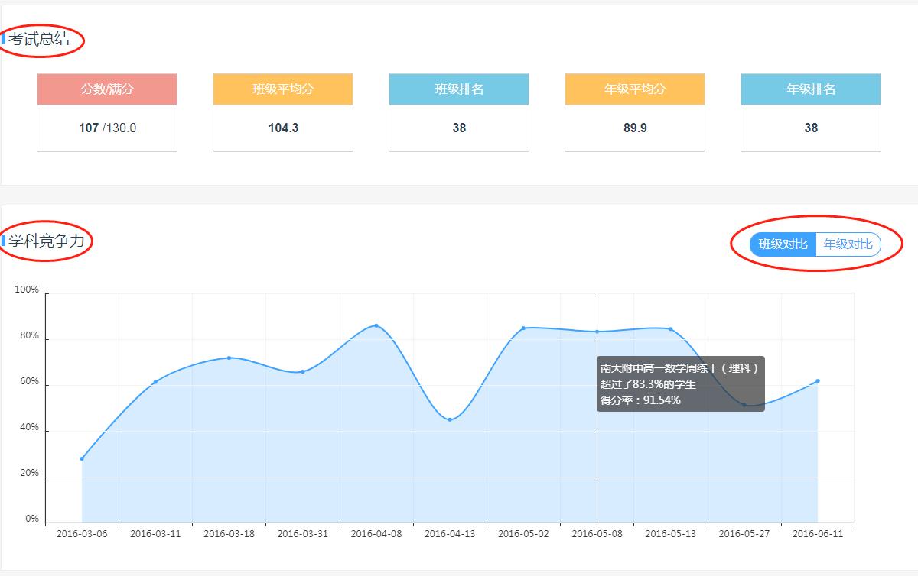Select the last data point 2016-06-11
Viewport: 918px width, 576px height.
pyautogui.click(x=818, y=380)
